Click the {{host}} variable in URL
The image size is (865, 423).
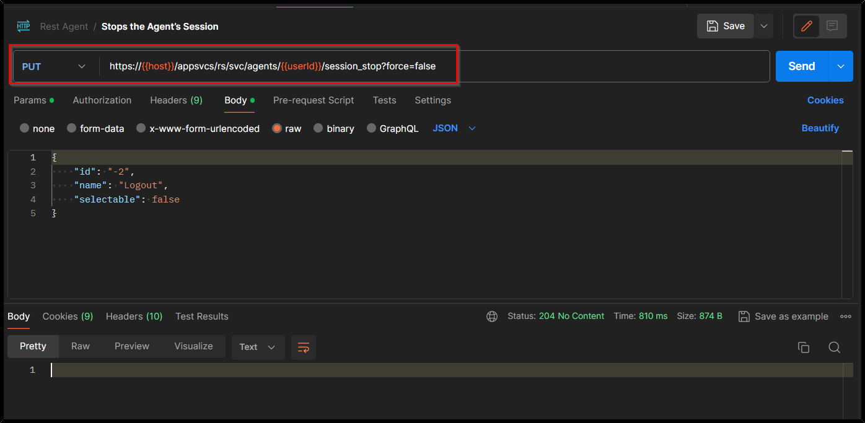[x=158, y=66]
